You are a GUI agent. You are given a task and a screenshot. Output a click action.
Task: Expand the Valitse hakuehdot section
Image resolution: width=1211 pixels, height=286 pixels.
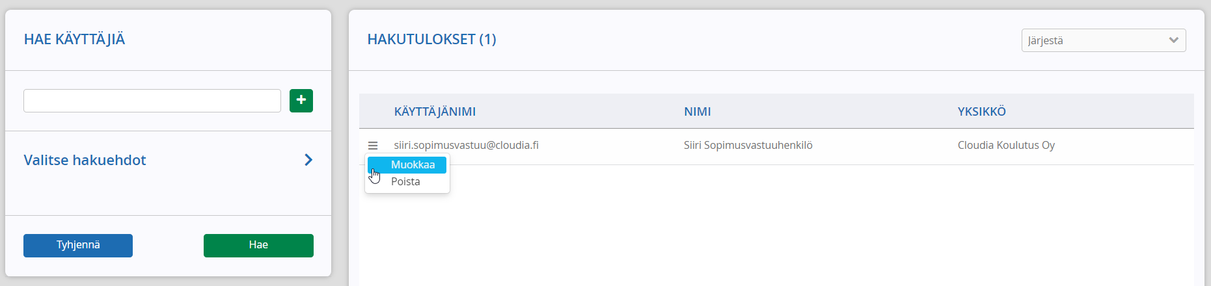point(168,160)
